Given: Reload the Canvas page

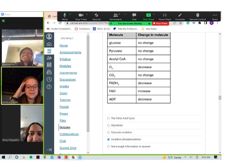Looking at the screenshot, I should [x=60, y=23].
